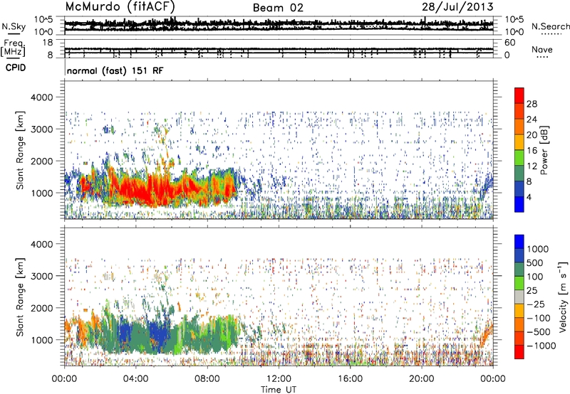The height and width of the screenshot is (394, 570).
Task: Click the '08:00' time axis label
Action: [x=207, y=379]
